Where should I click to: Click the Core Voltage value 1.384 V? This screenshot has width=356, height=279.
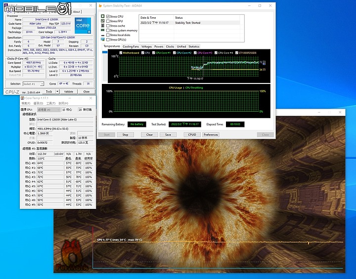coord(63,32)
